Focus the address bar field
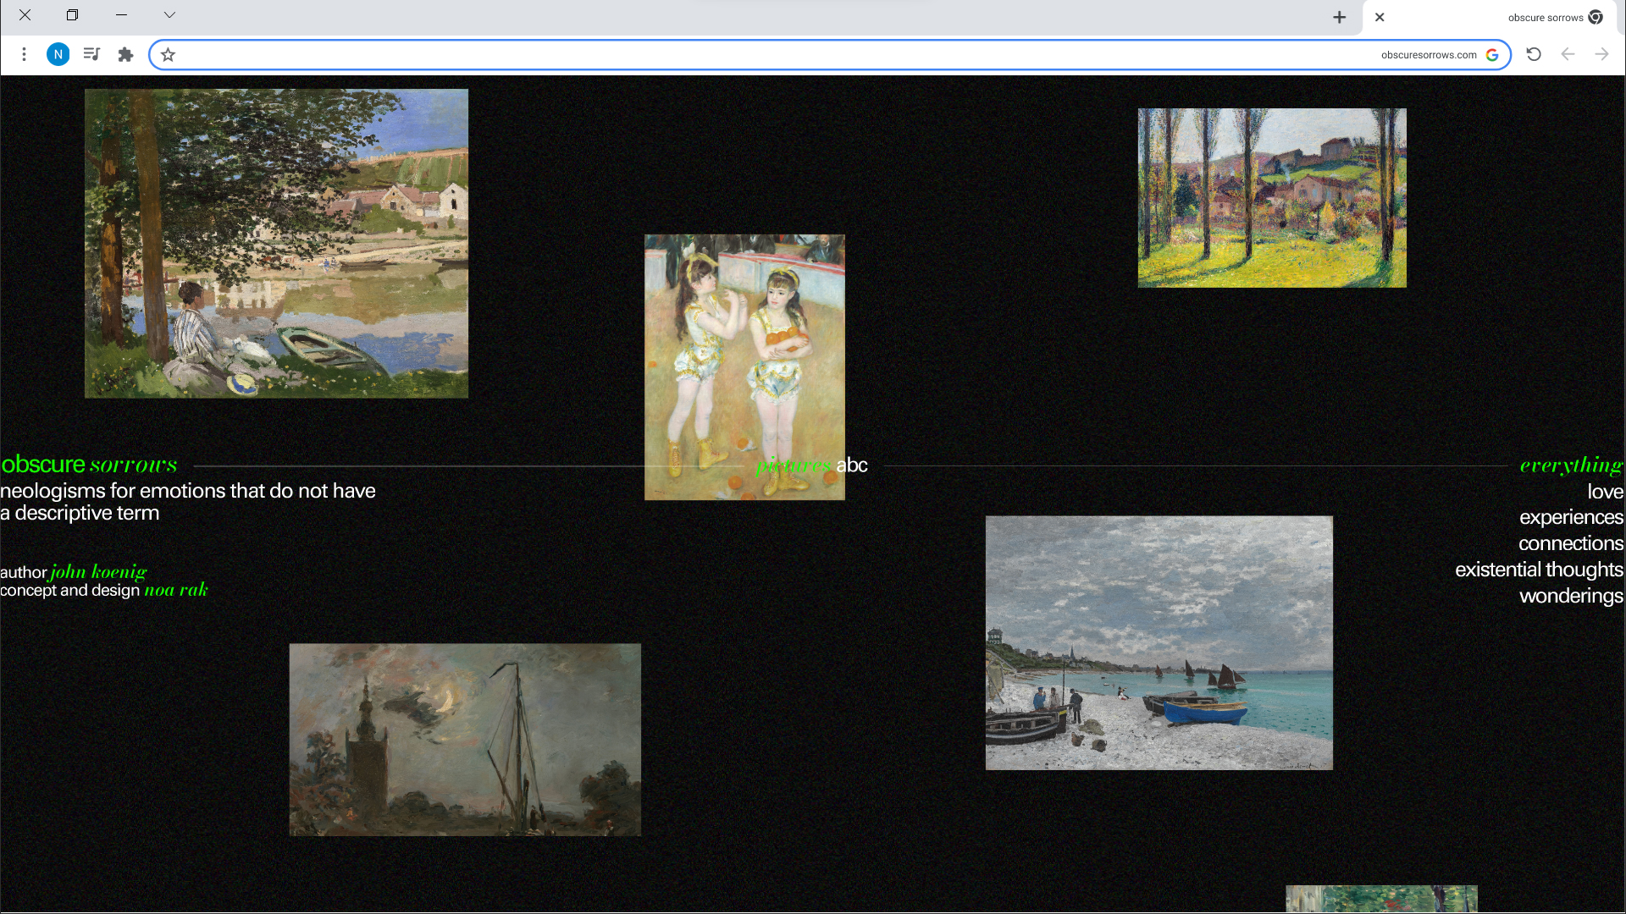 click(x=762, y=55)
